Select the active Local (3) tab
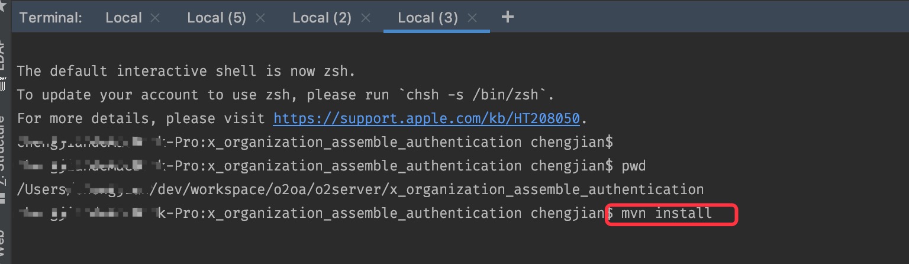This screenshot has height=264, width=909. tap(427, 18)
